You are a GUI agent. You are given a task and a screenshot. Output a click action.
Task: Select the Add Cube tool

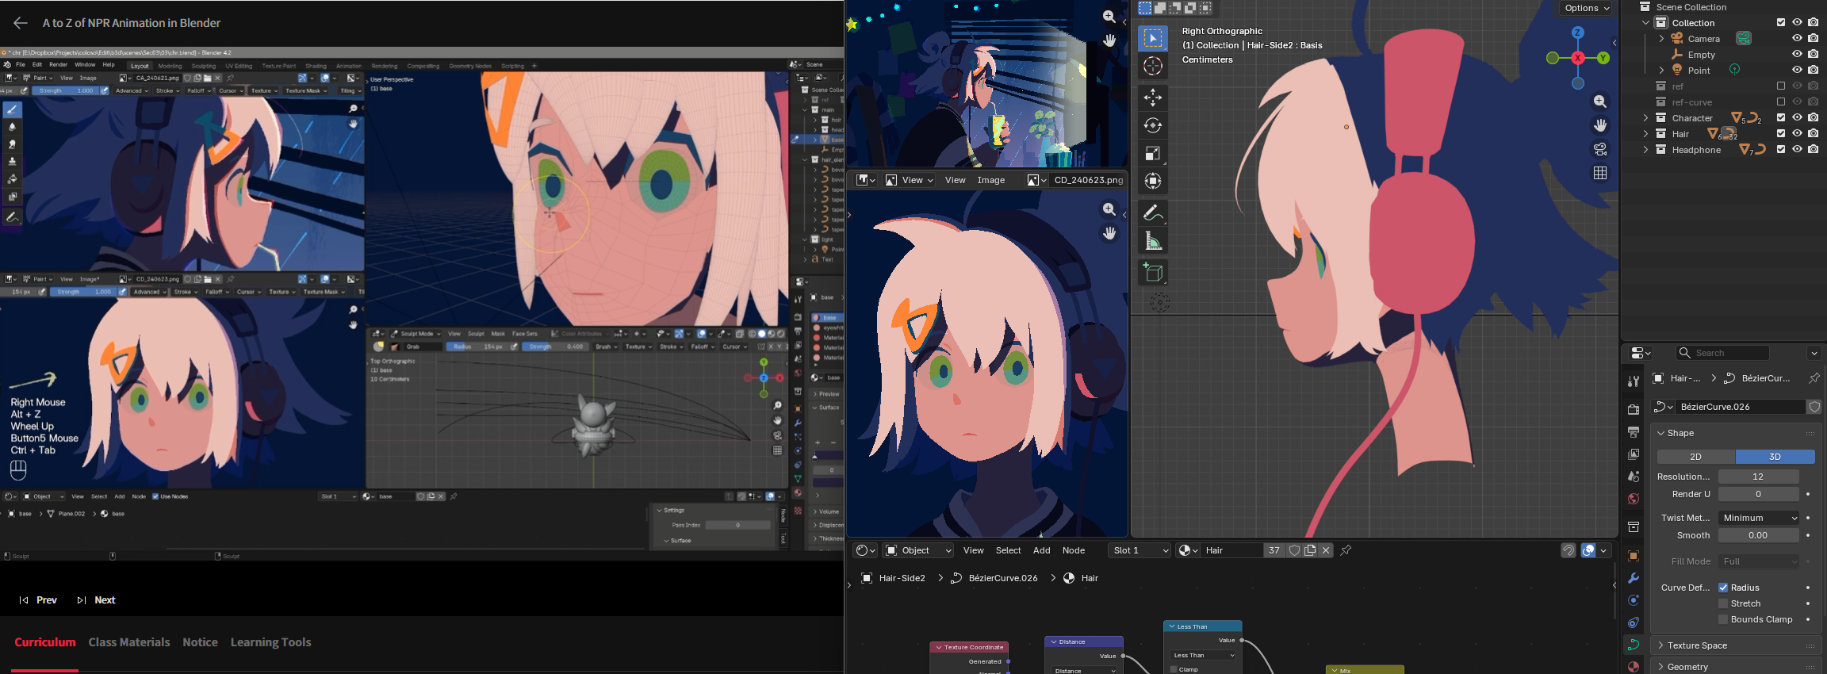(1153, 272)
